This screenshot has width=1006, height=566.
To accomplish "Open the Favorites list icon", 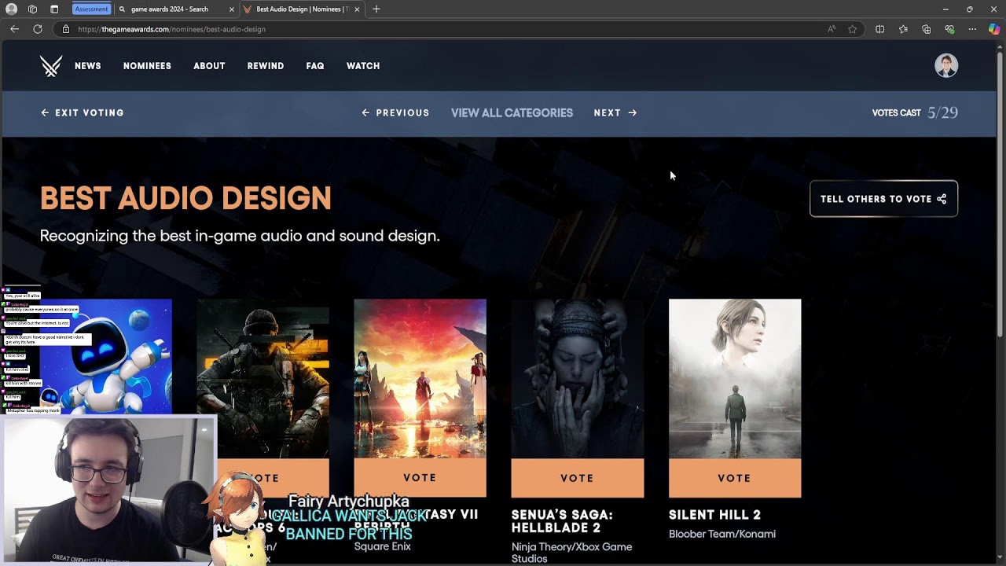I will 903,29.
